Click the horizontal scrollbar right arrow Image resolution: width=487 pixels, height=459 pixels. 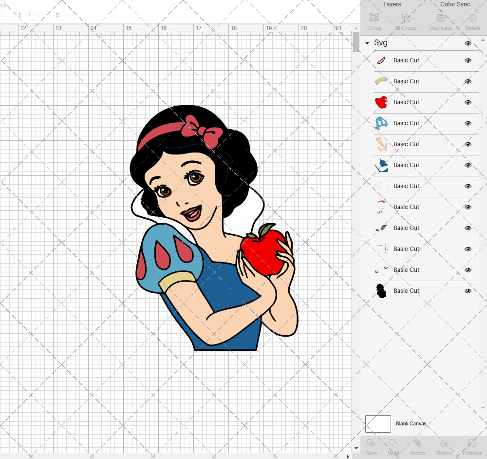[x=348, y=457]
